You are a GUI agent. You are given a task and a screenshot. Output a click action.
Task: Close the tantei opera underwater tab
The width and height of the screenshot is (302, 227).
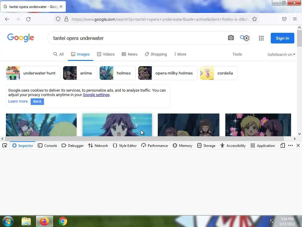click(61, 7)
